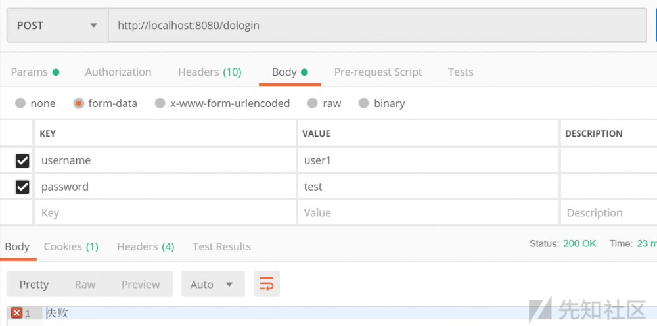
Task: Select the form-data radio option
Action: click(x=79, y=103)
